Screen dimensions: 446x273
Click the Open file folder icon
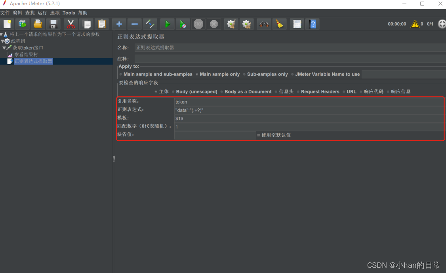pyautogui.click(x=38, y=24)
